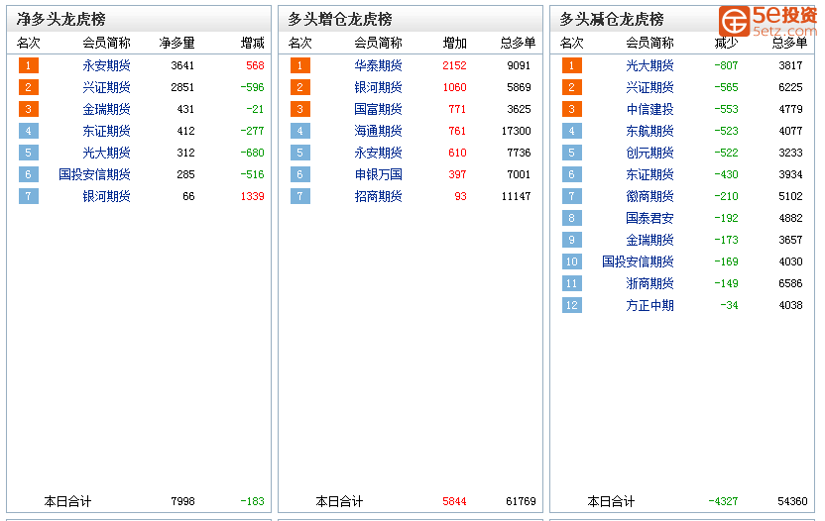Viewport: 825px width, 521px height.
Task: Select daily total increase 5844
Action: pyautogui.click(x=454, y=501)
